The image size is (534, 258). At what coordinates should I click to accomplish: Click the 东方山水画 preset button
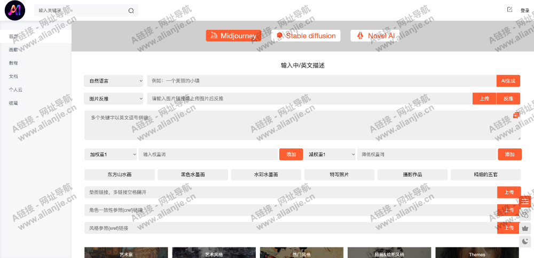(120, 175)
